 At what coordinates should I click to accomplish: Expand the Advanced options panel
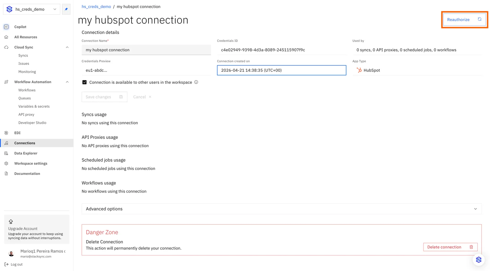282,209
